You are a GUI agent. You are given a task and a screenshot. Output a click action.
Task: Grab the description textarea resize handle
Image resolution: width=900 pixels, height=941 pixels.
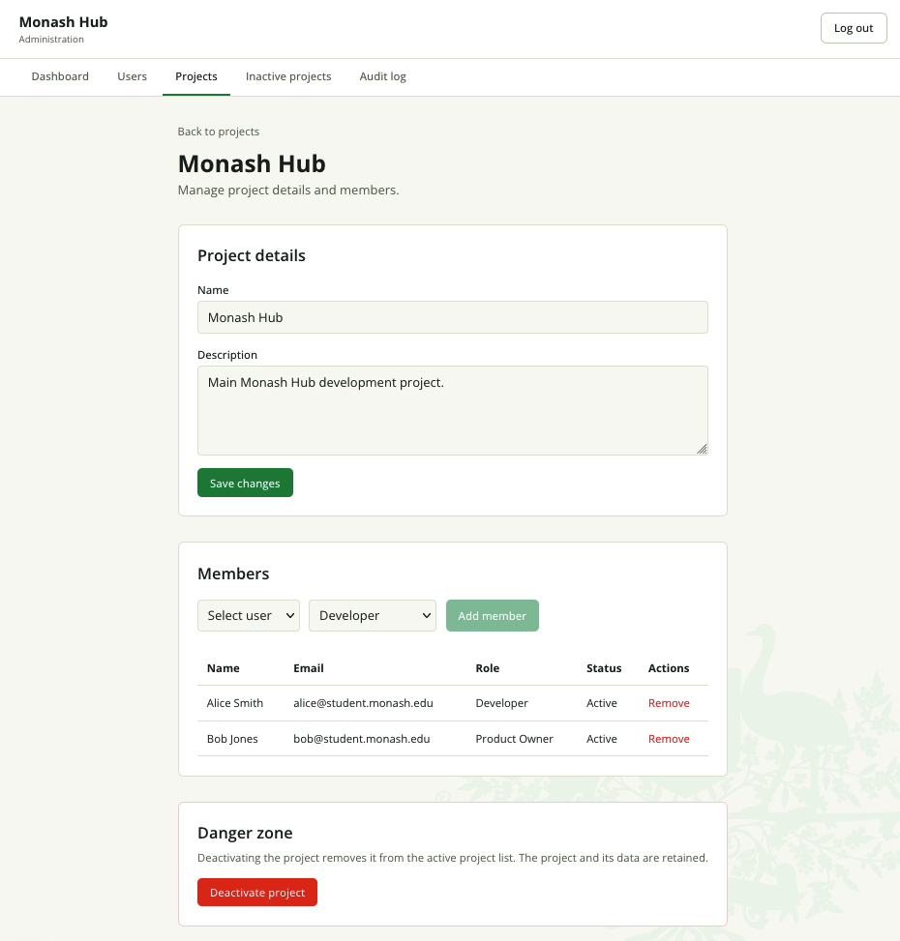[702, 449]
